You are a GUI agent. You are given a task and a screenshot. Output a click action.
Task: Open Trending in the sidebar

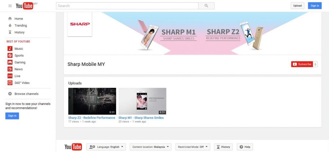click(x=21, y=25)
